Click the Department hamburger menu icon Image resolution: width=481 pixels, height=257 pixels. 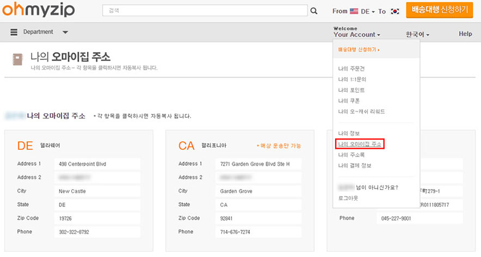click(14, 32)
